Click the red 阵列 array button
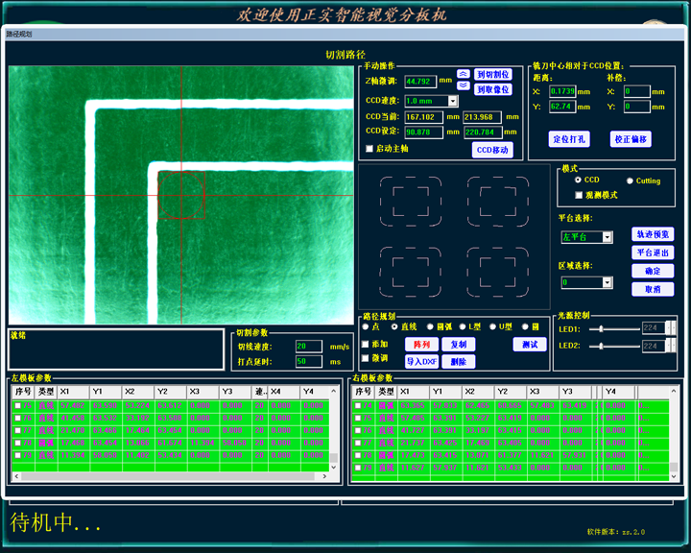691x553 pixels. tap(421, 345)
